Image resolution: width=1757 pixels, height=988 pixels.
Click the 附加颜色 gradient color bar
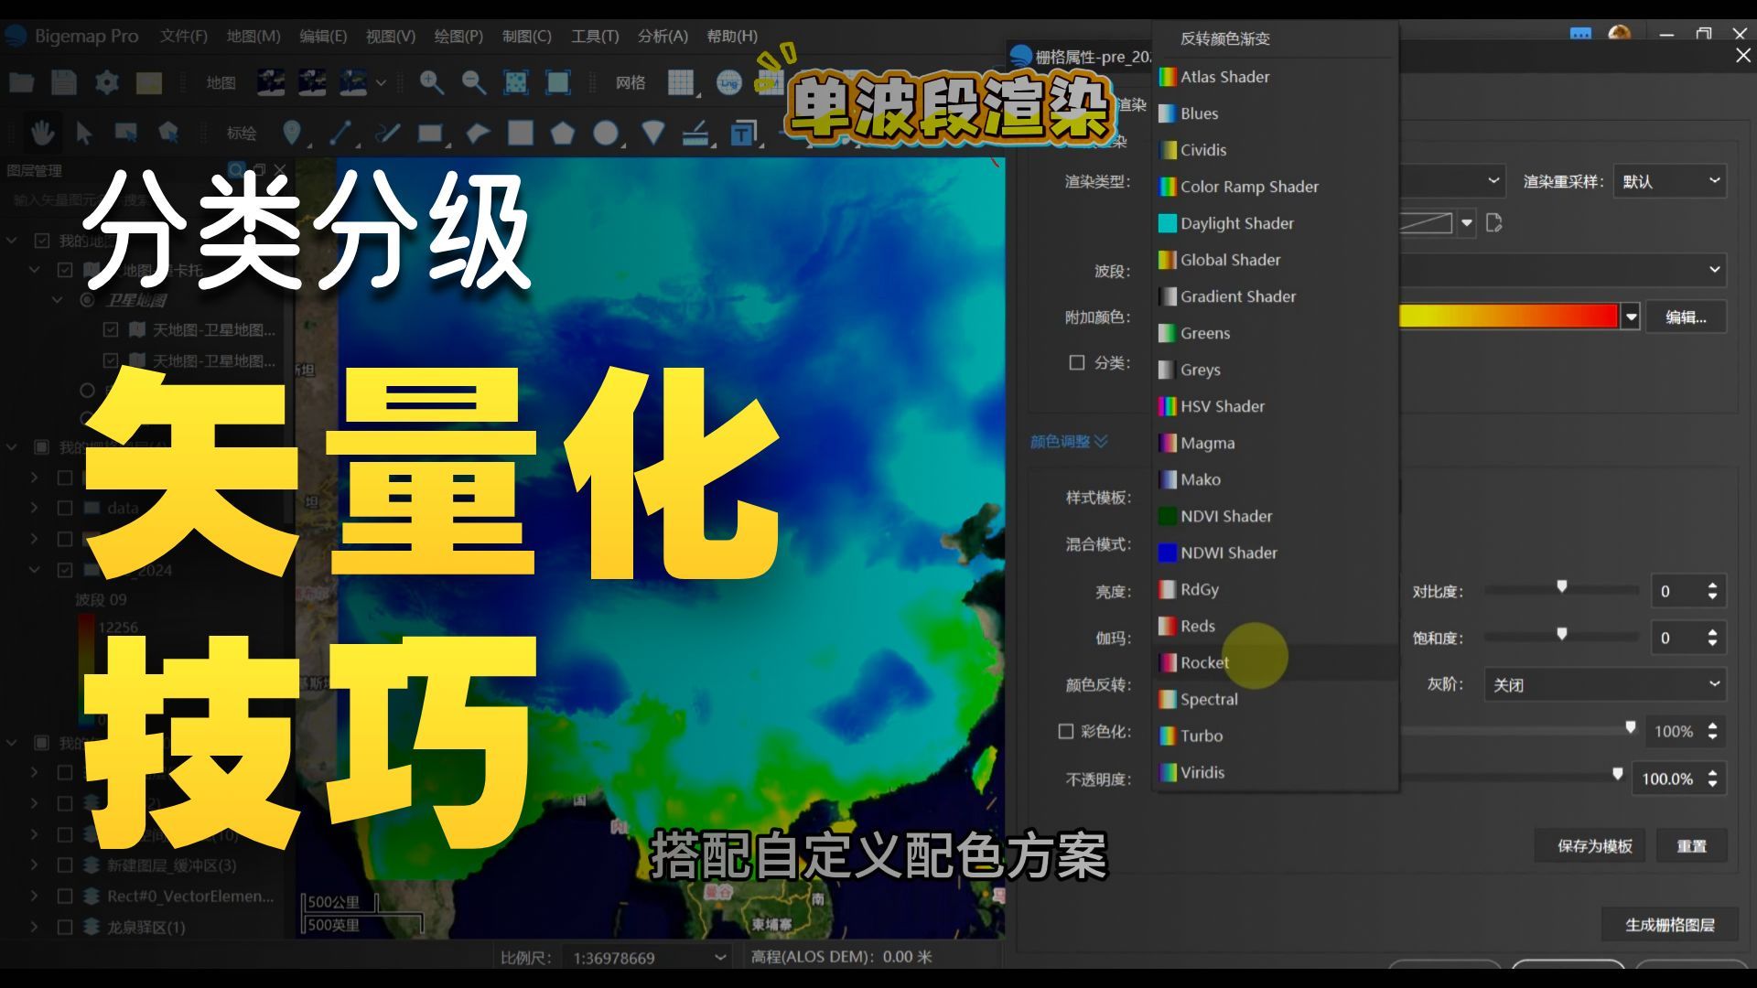pyautogui.click(x=1509, y=317)
